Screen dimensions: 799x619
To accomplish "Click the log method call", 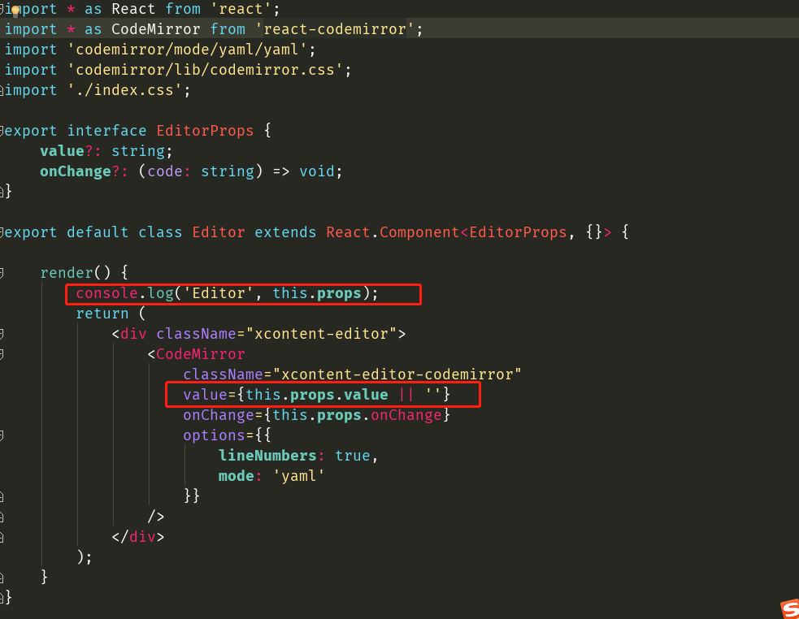I will tap(160, 293).
